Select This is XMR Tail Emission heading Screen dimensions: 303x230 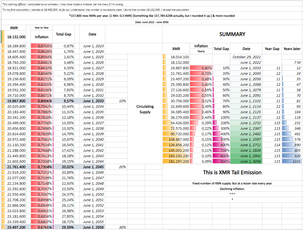(x=232, y=172)
